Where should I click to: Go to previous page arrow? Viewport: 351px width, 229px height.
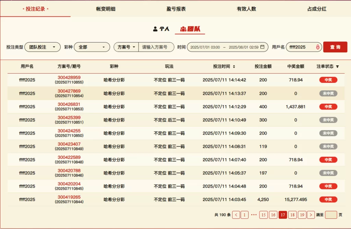(x=236, y=215)
